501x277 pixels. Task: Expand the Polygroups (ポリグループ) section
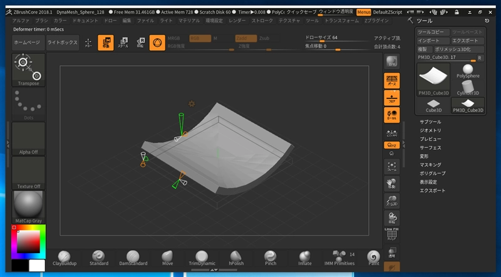coord(433,174)
